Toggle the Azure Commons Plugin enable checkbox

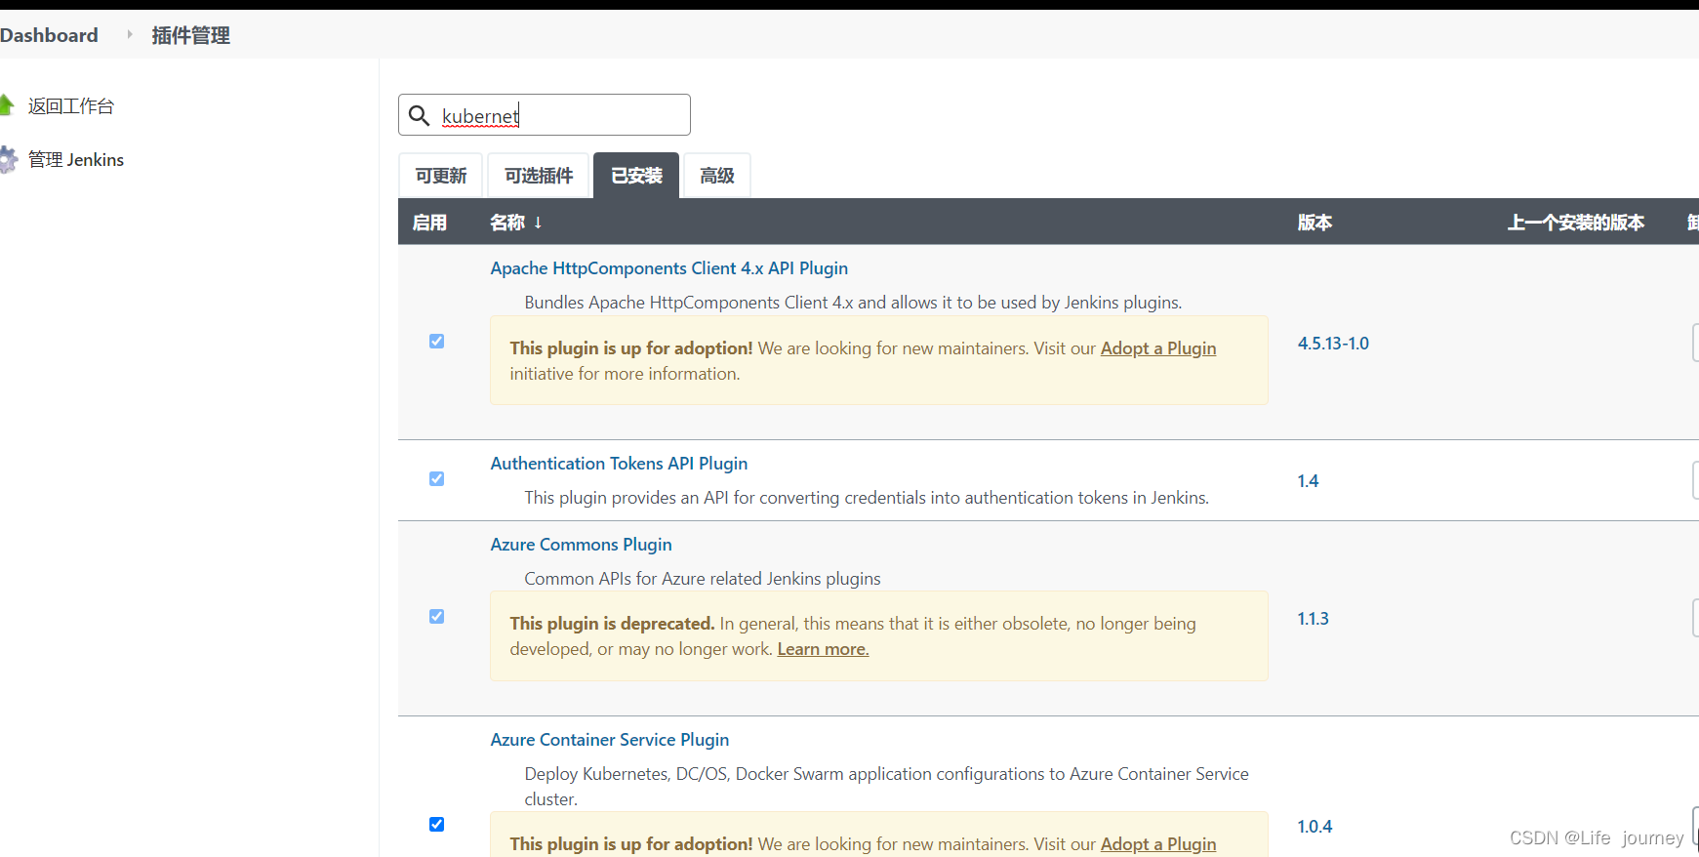click(436, 616)
